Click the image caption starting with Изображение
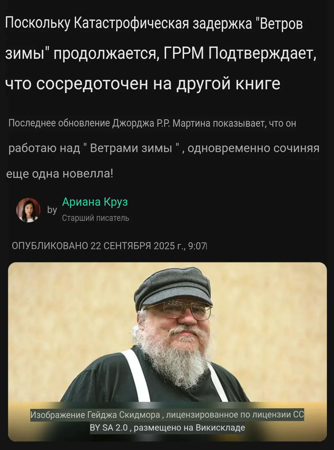The width and height of the screenshot is (334, 450). (167, 421)
